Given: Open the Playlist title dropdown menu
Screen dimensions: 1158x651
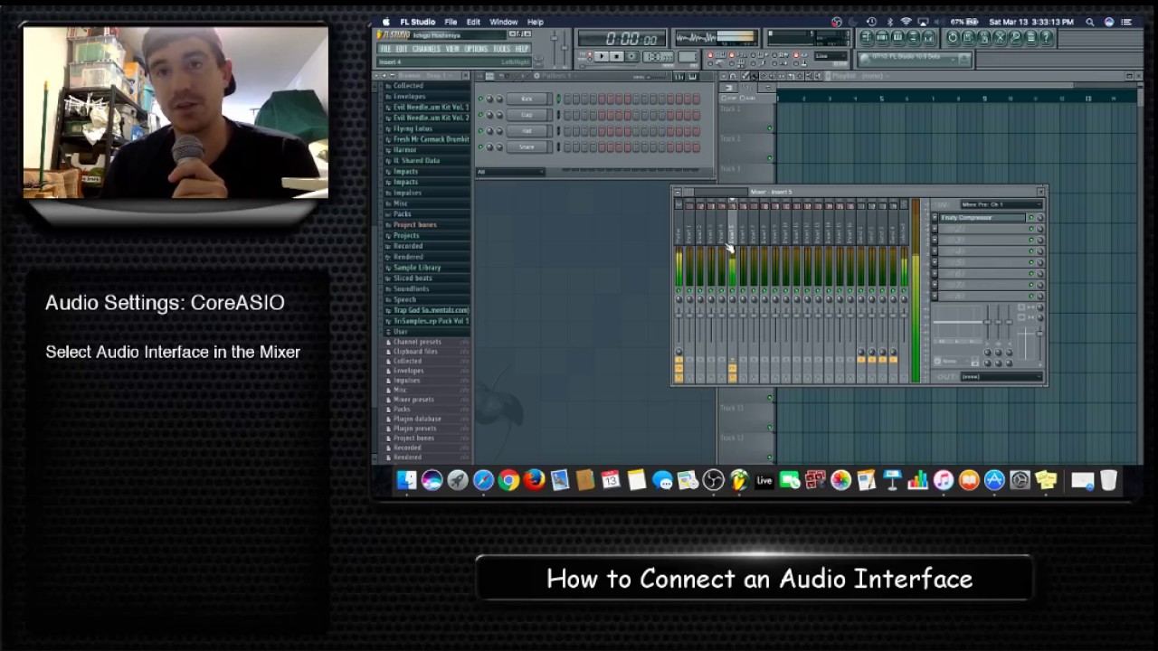Looking at the screenshot, I should pyautogui.click(x=861, y=76).
